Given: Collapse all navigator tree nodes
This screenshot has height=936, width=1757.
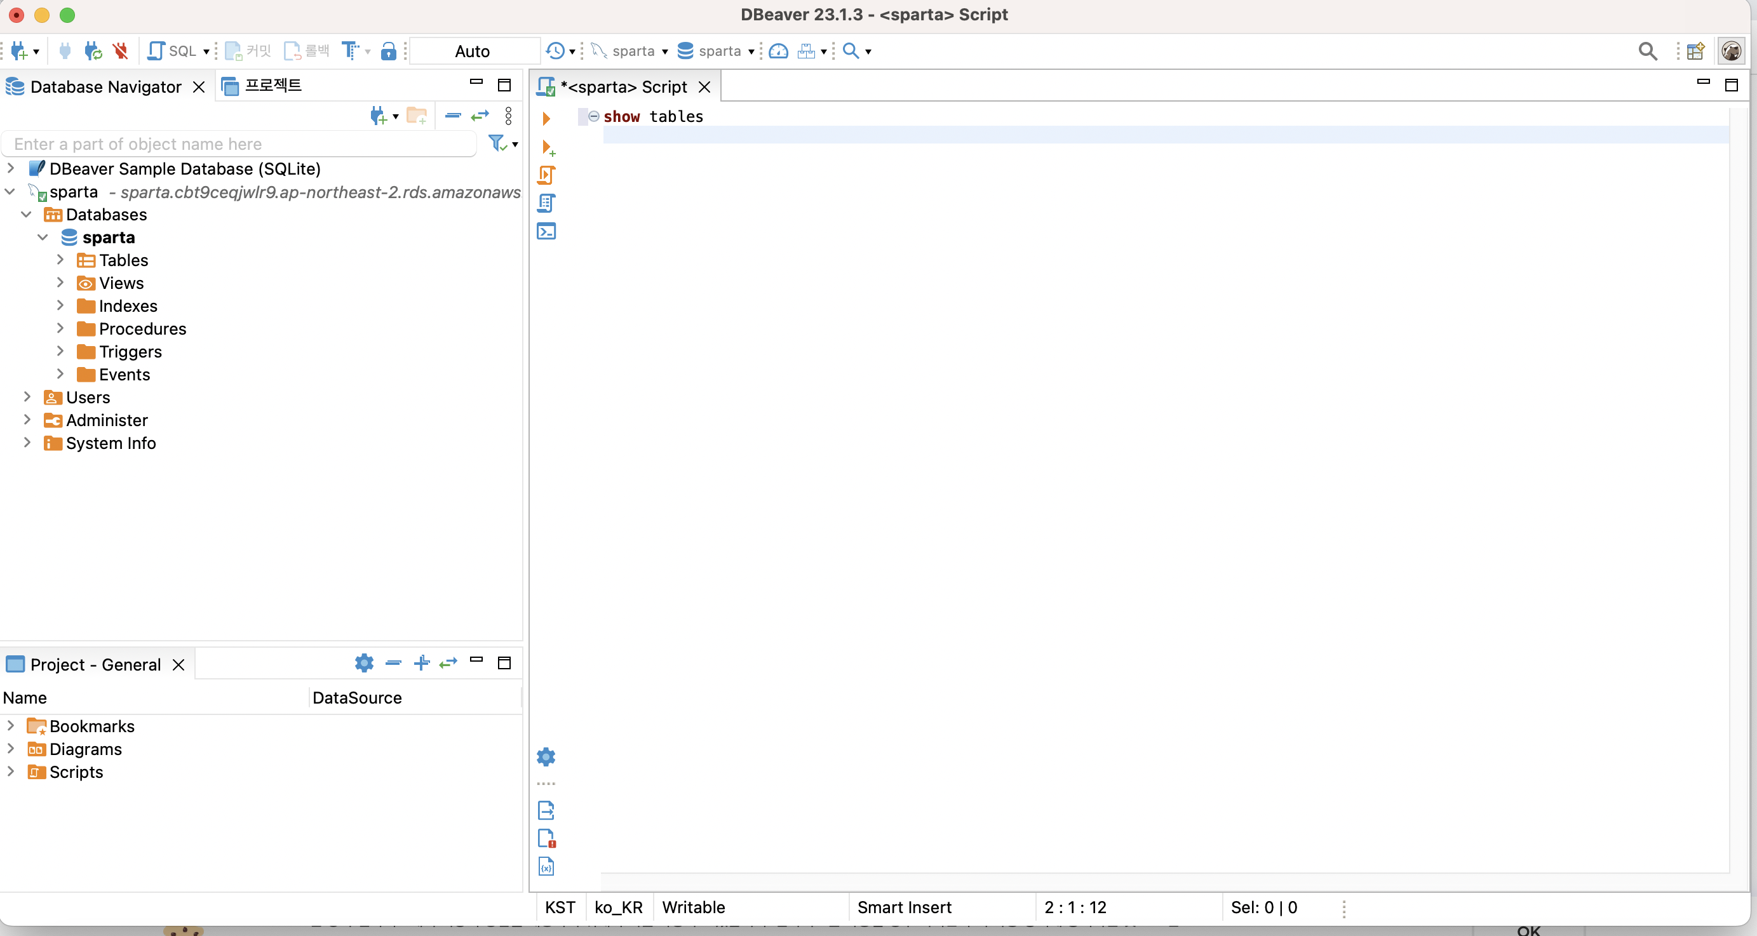Looking at the screenshot, I should coord(453,116).
